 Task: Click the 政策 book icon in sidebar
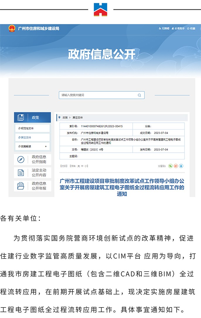tap(21, 118)
